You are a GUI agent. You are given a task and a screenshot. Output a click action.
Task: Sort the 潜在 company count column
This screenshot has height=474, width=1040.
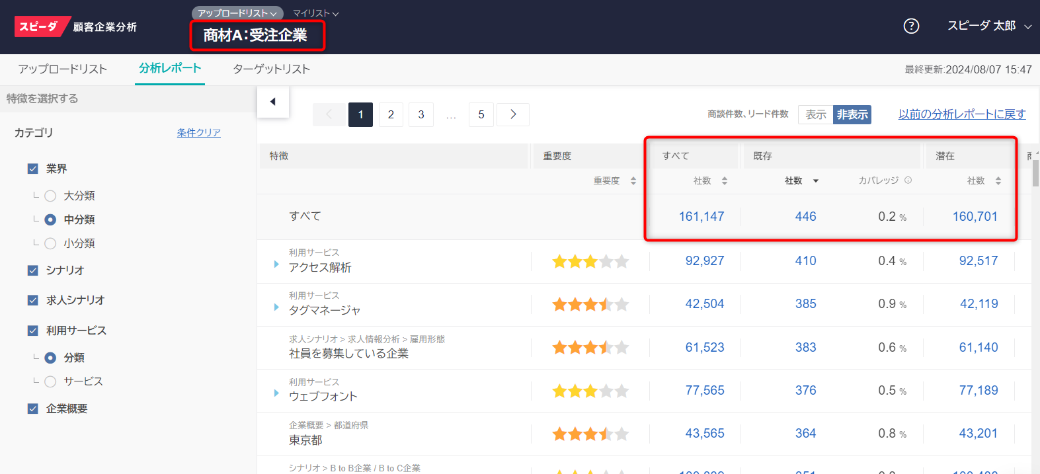point(998,181)
